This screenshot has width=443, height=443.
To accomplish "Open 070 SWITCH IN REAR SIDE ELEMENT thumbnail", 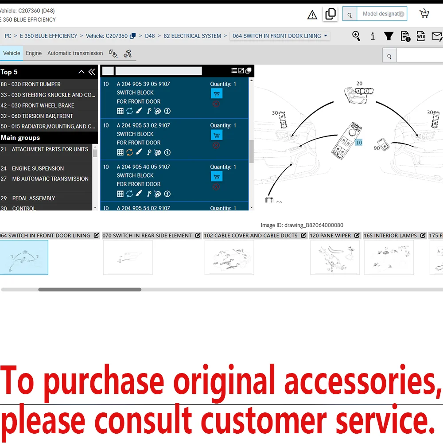I will tap(128, 257).
